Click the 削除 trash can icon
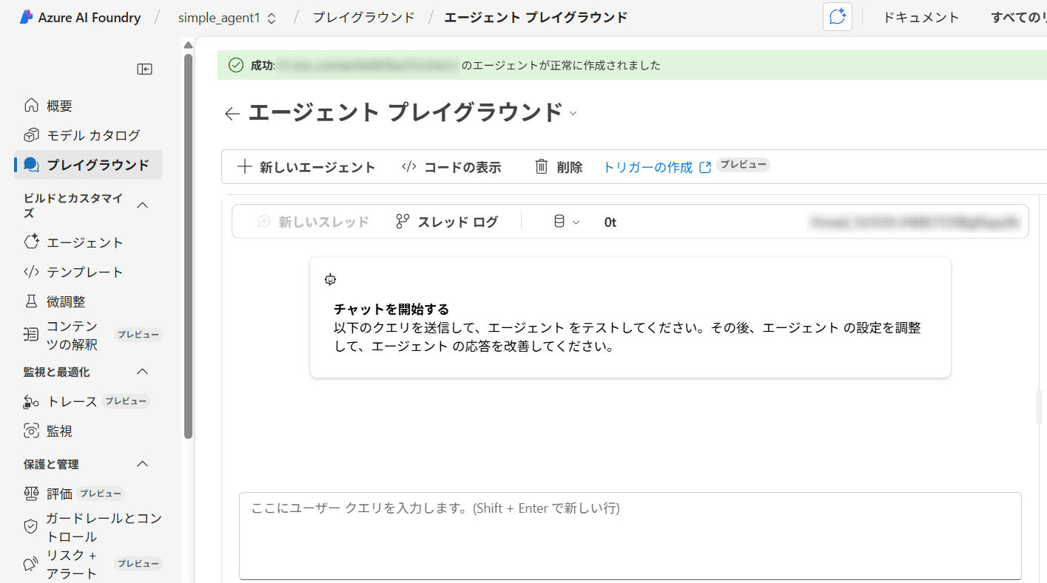 542,167
